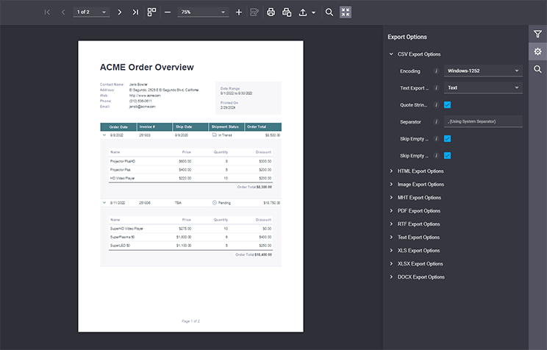The height and width of the screenshot is (350, 547).
Task: Zoom in with the plus button
Action: coord(238,12)
